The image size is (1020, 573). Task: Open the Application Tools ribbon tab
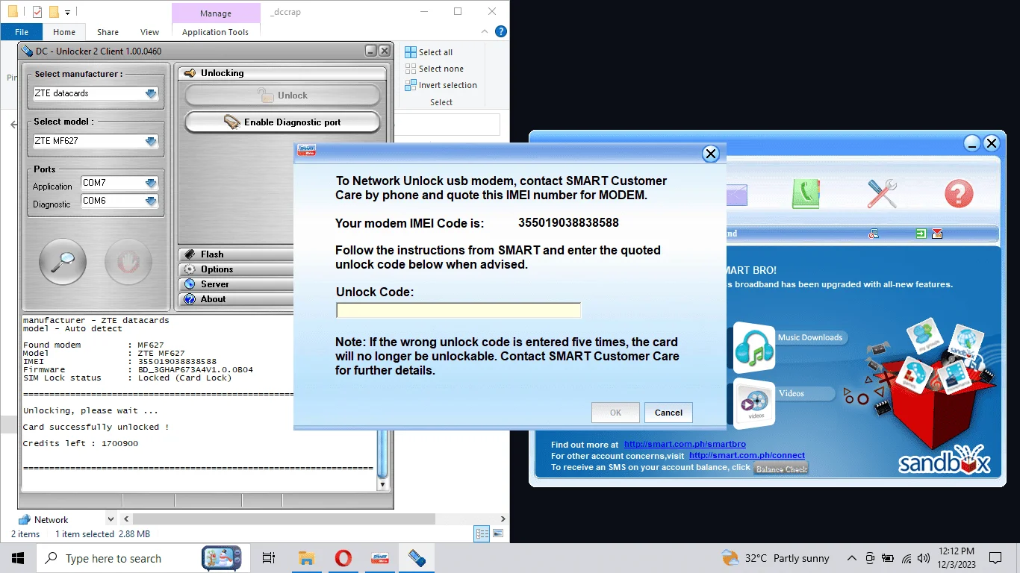click(x=216, y=32)
